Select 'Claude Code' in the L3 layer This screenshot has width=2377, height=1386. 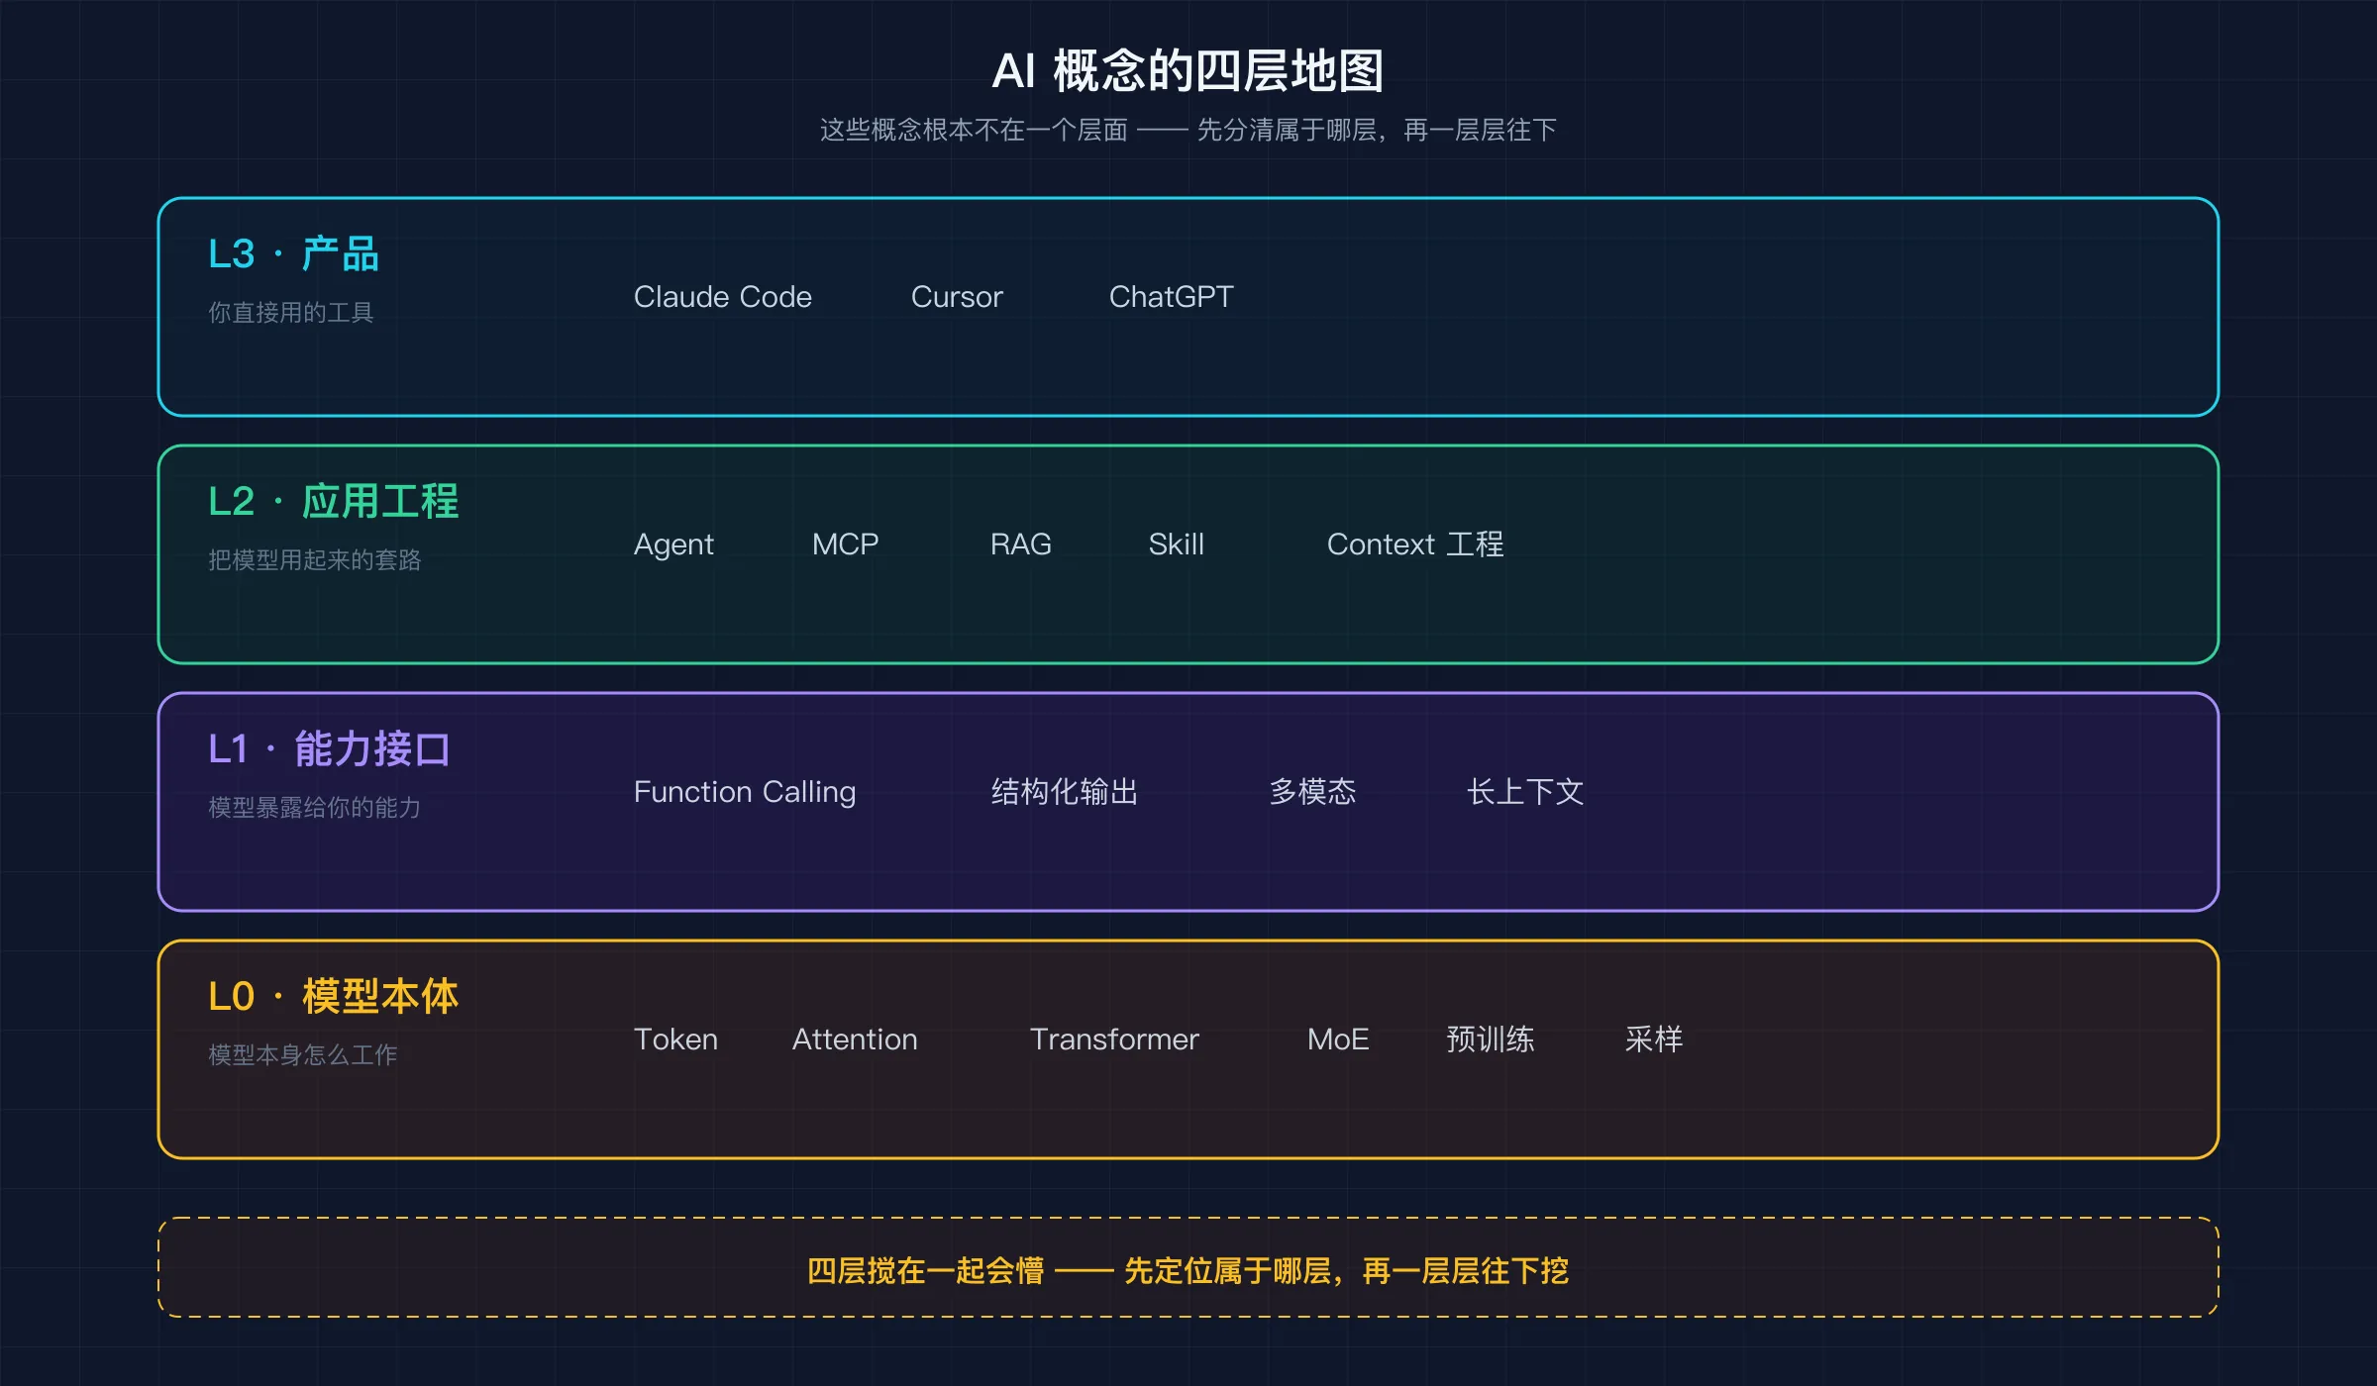[722, 297]
